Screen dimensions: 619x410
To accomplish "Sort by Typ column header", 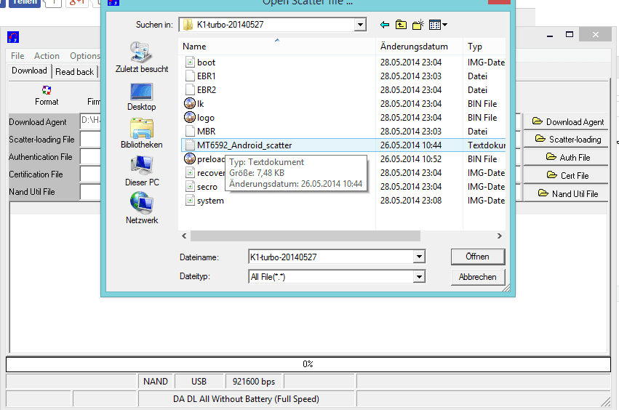I will (x=484, y=47).
